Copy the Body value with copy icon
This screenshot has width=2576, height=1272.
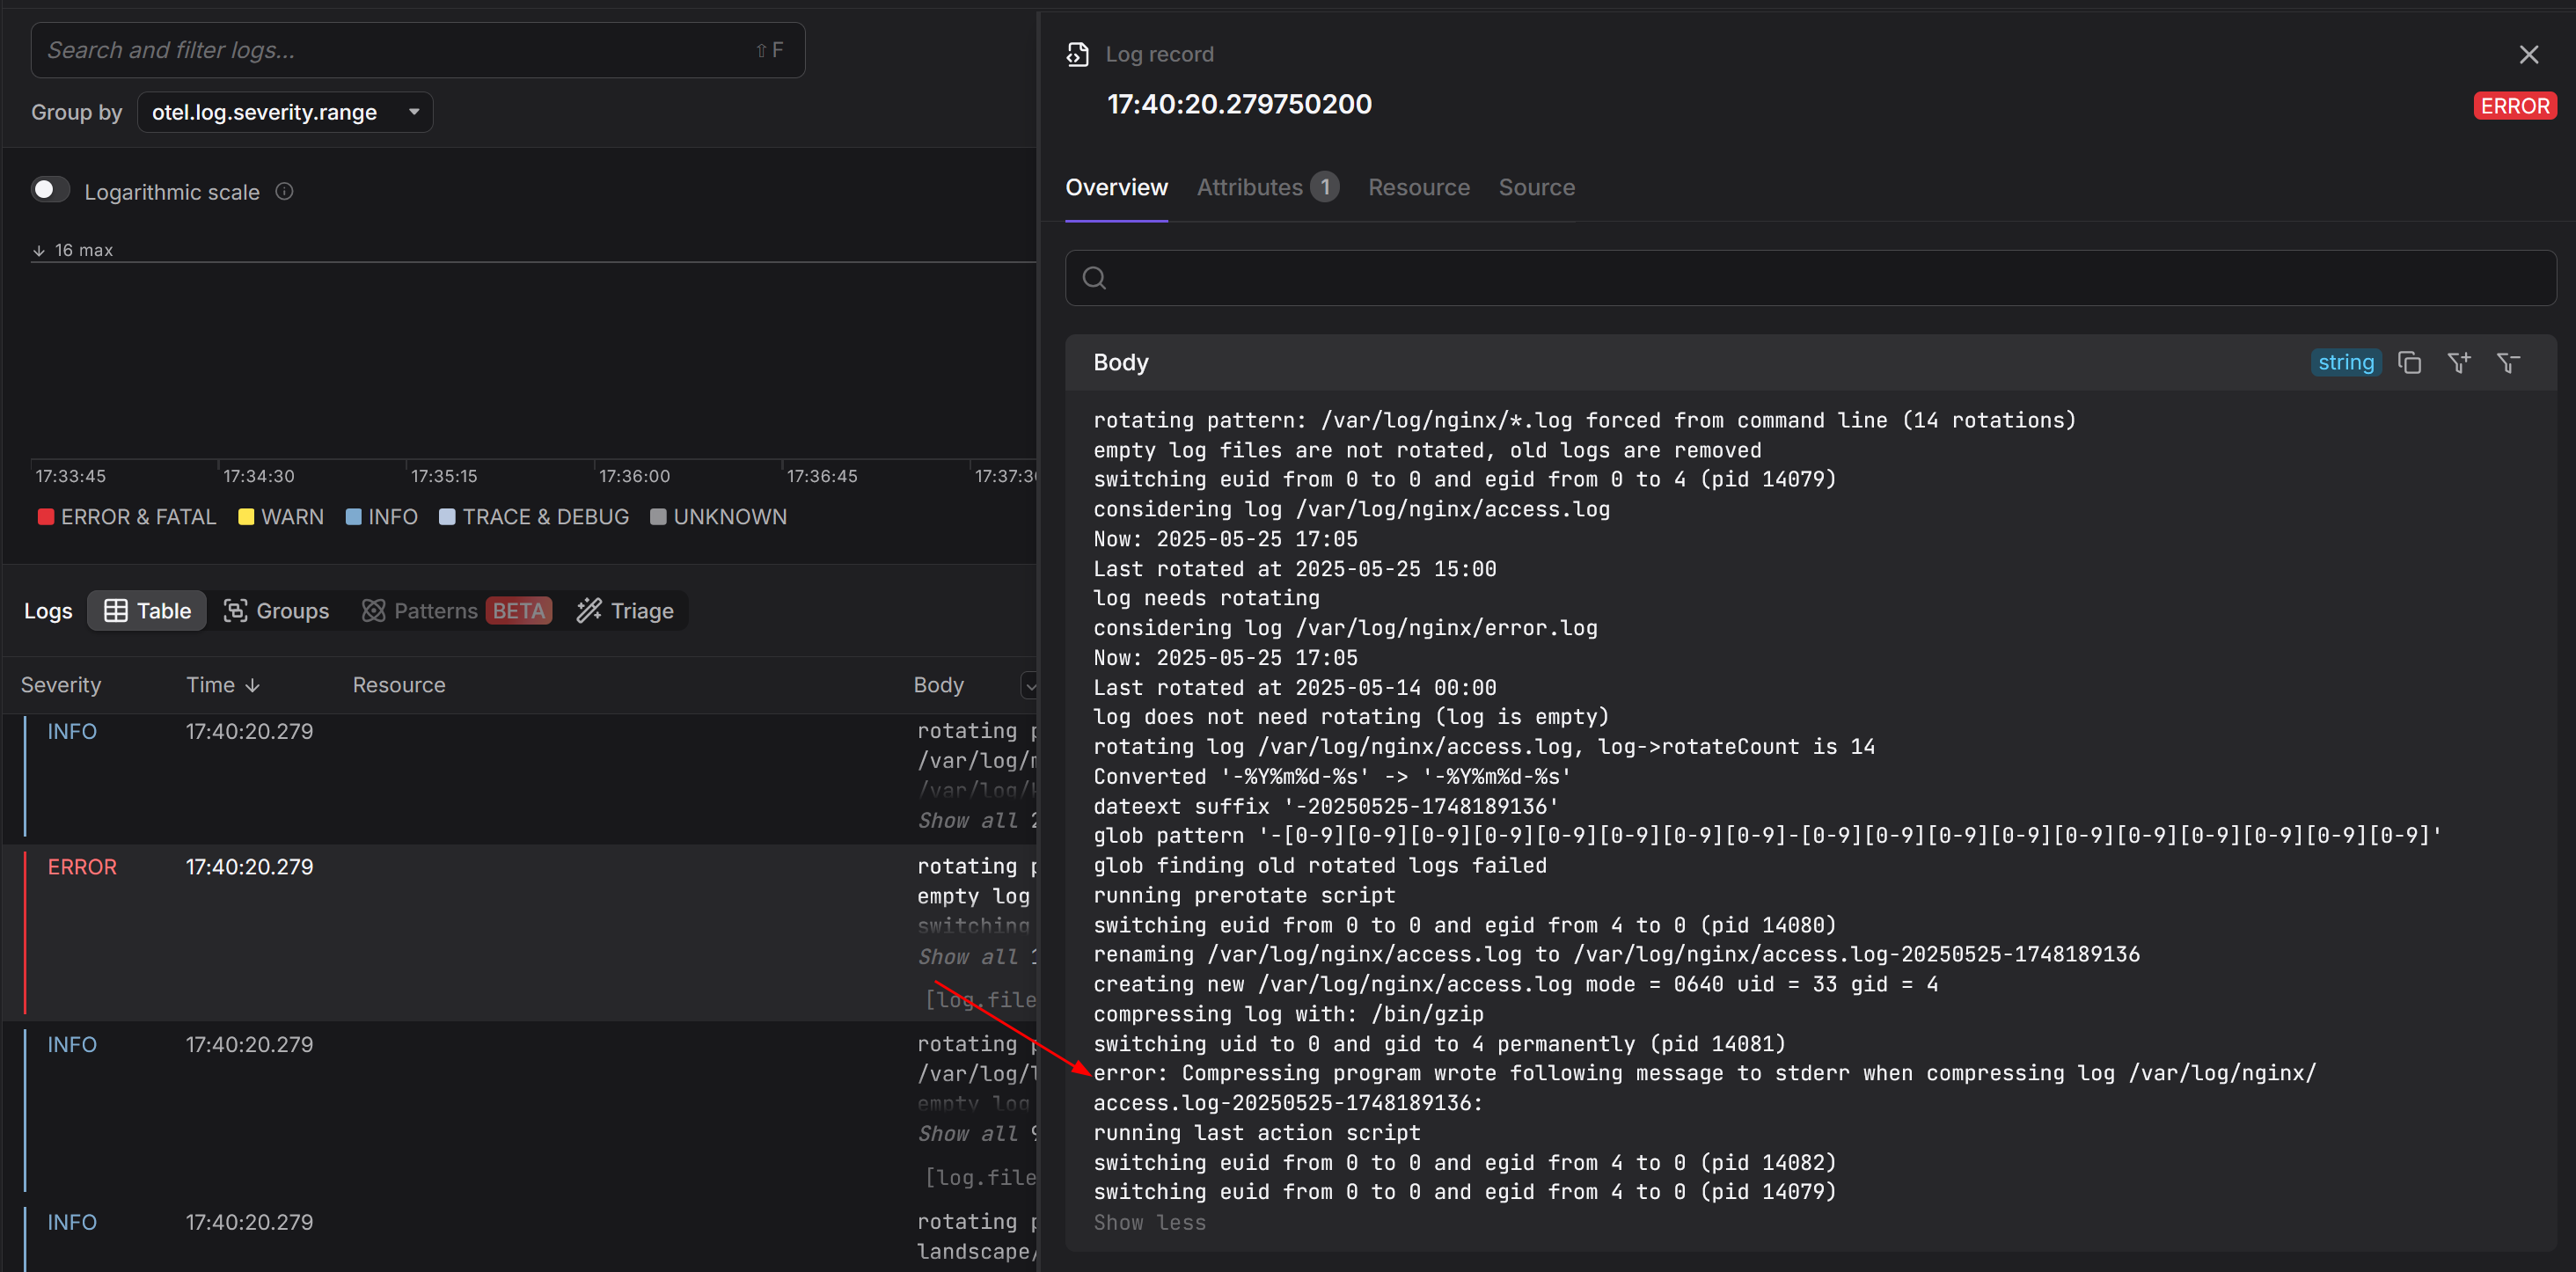(x=2409, y=362)
